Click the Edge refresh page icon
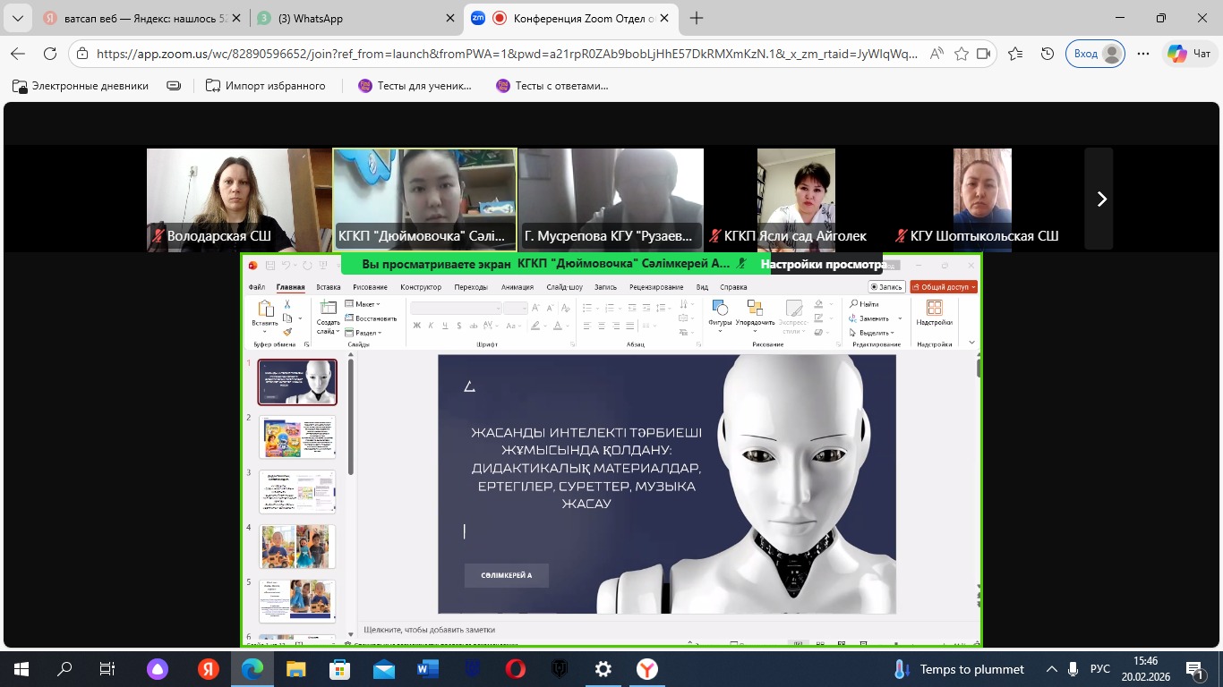The width and height of the screenshot is (1223, 687). pyautogui.click(x=50, y=54)
